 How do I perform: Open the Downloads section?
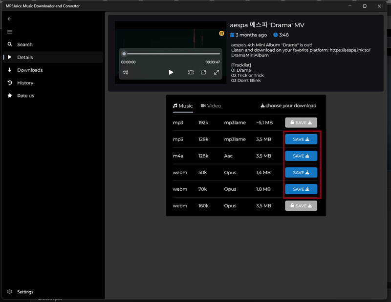tap(53, 70)
